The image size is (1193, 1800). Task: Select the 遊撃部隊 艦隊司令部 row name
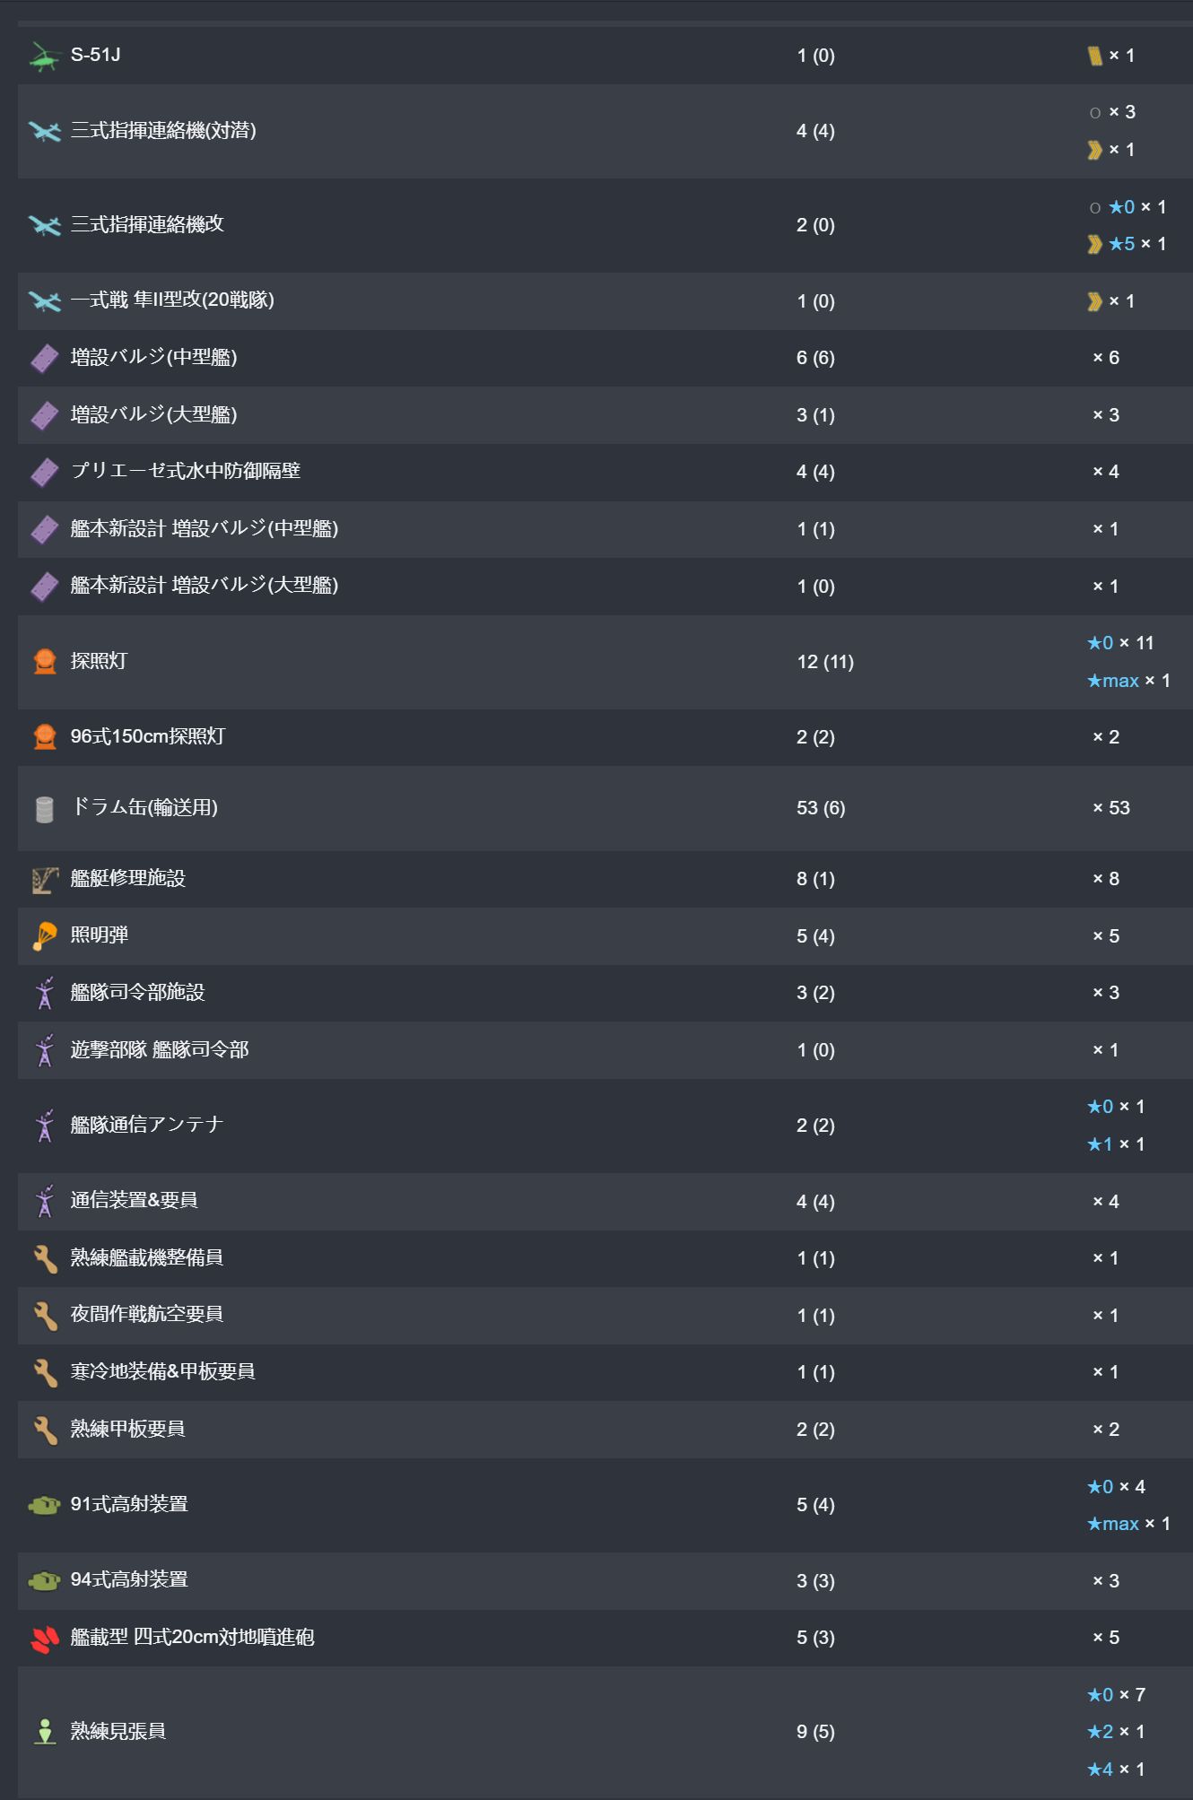coord(159,1049)
